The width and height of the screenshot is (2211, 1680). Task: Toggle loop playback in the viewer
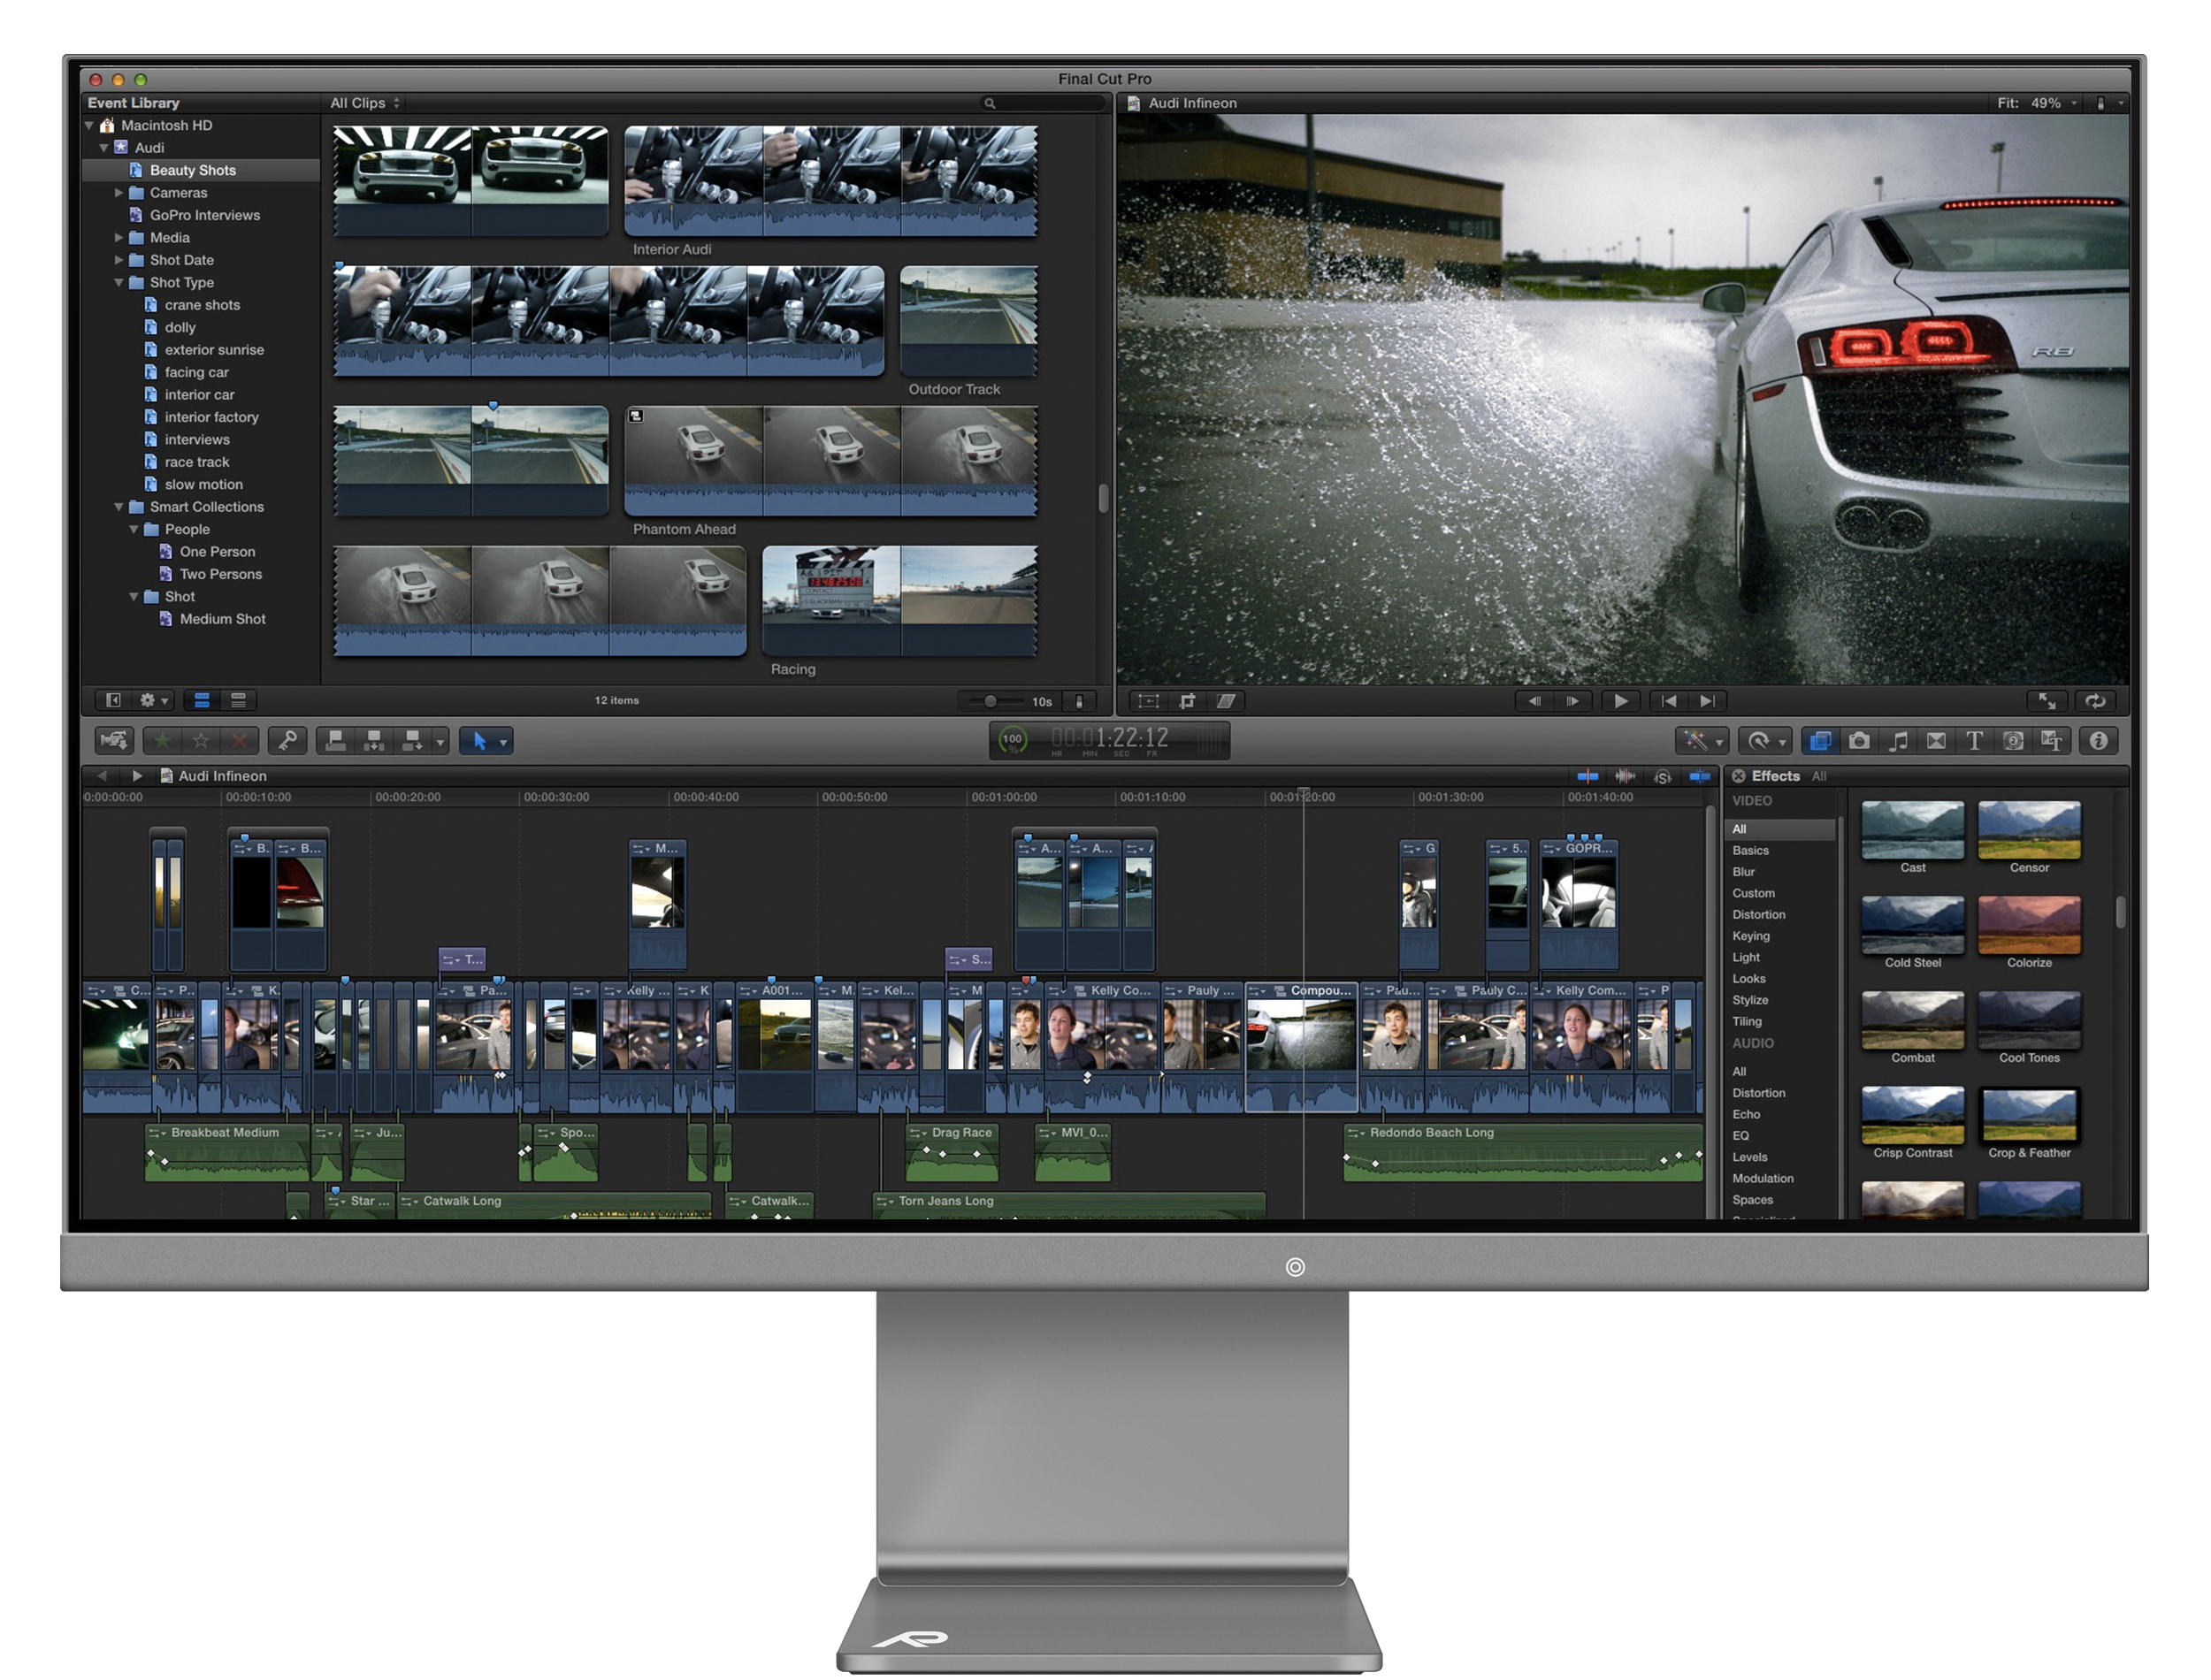[x=2096, y=701]
